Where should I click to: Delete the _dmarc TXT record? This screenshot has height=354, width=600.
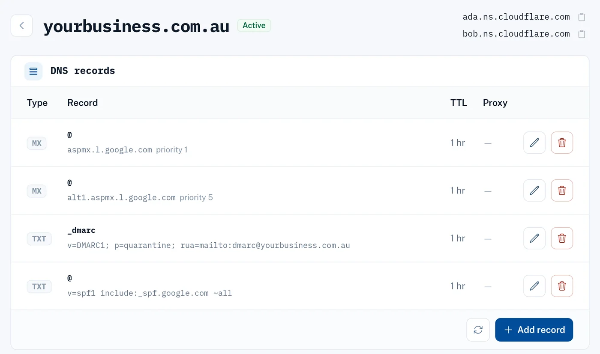point(562,238)
